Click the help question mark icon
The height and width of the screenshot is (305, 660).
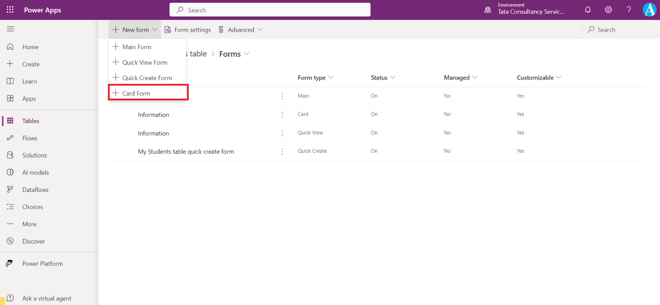(x=629, y=10)
